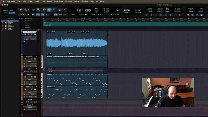Recall zoom preset 5
208x117 pixels.
pyautogui.click(x=28, y=14)
